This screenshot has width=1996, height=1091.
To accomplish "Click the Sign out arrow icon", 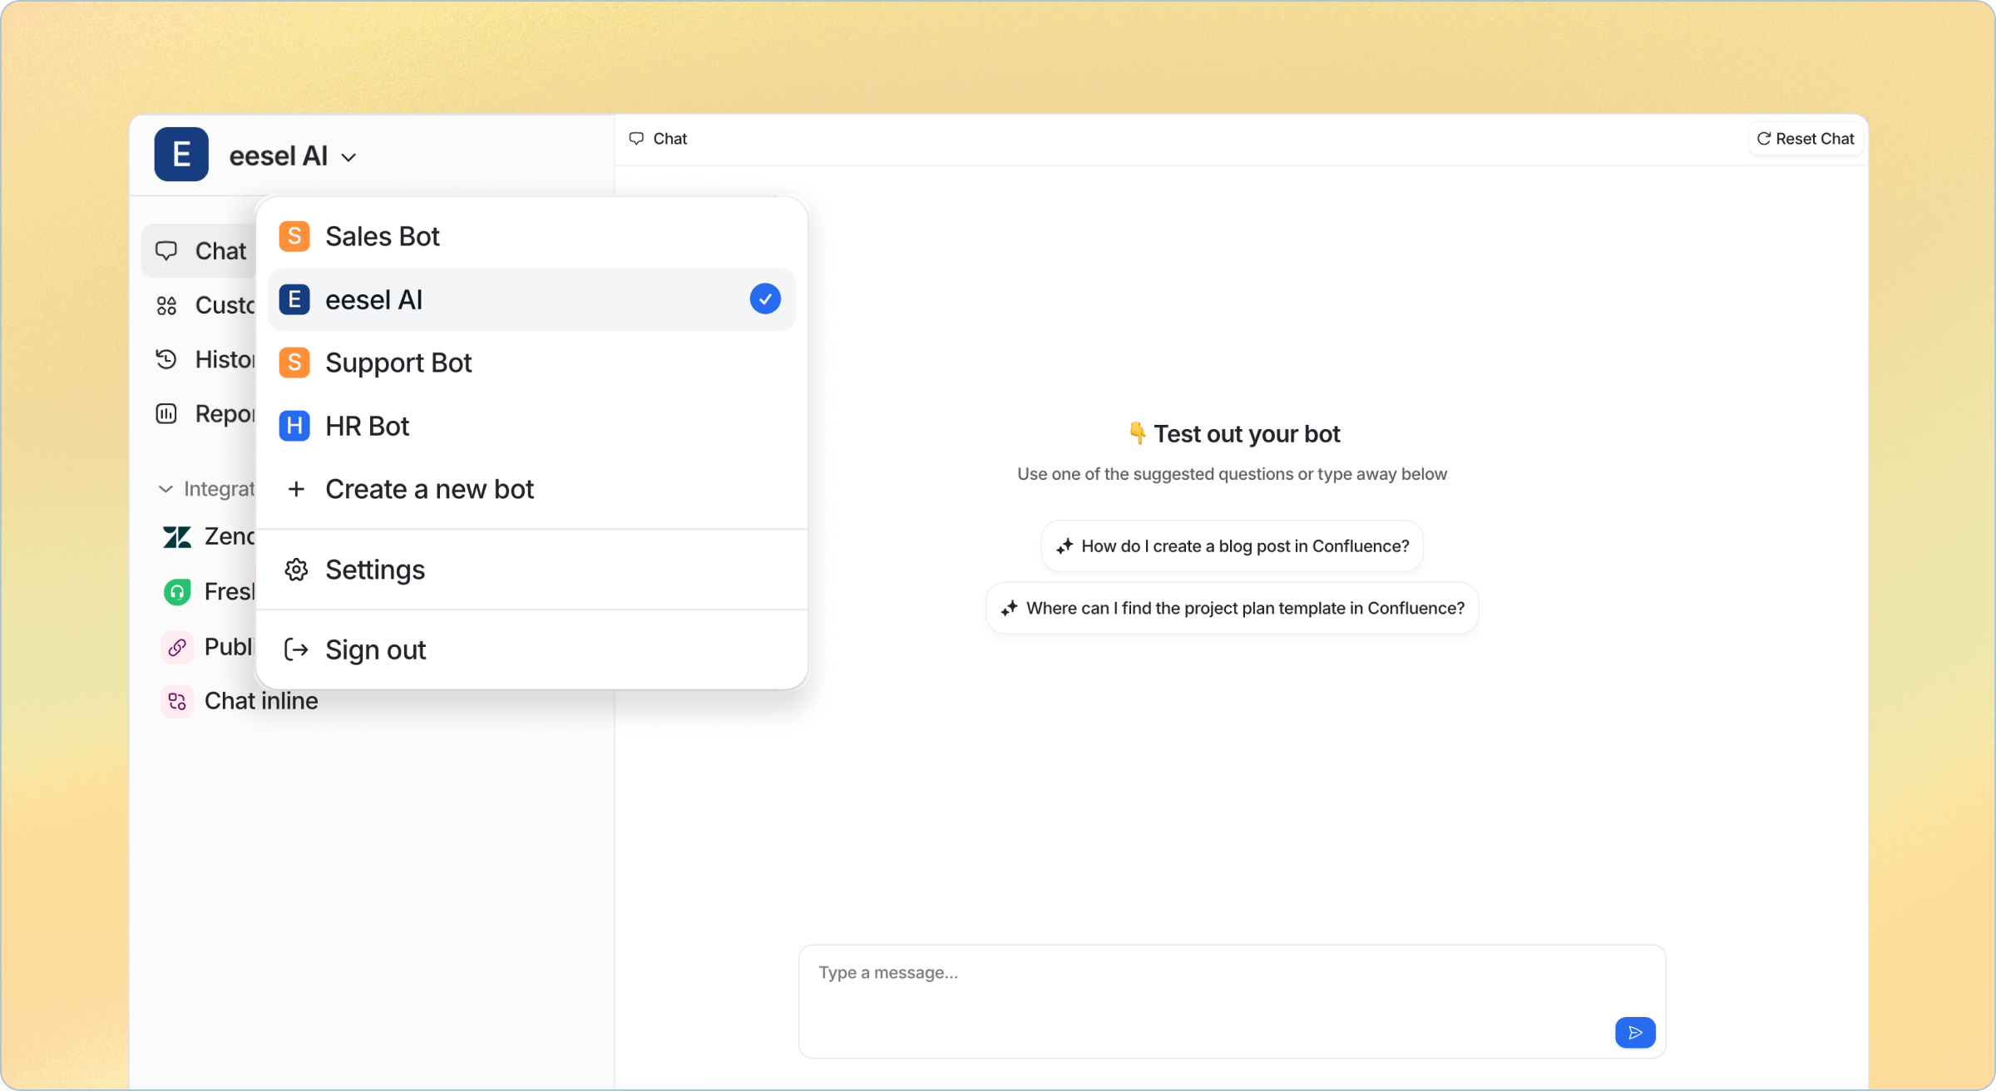I will click(296, 649).
